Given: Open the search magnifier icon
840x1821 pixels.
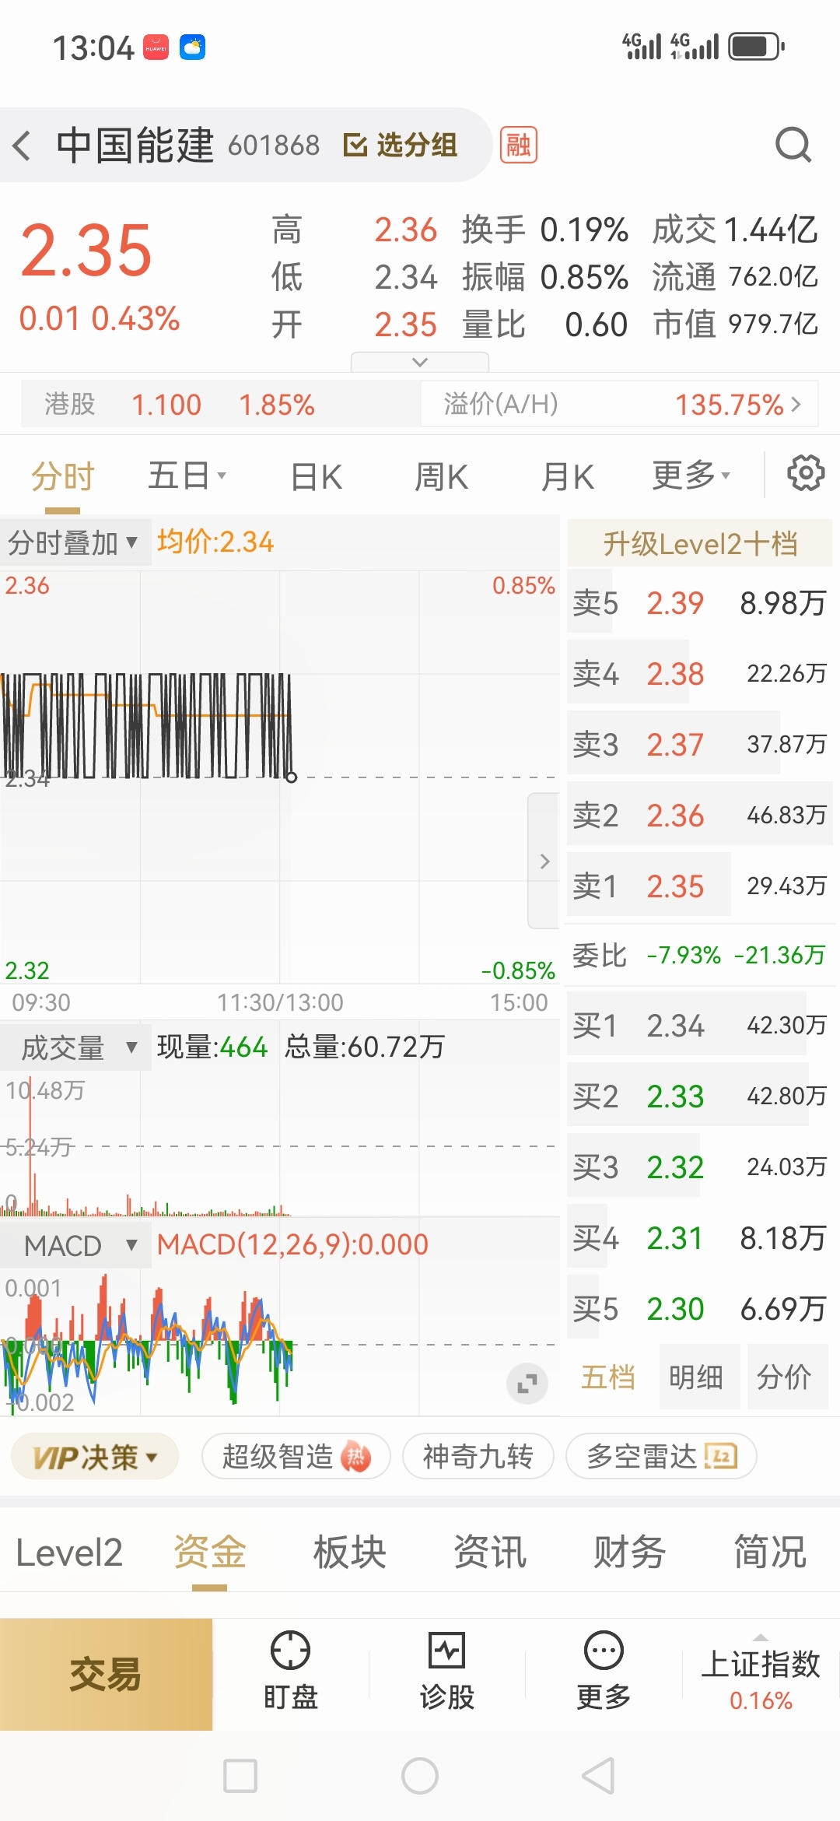Looking at the screenshot, I should [793, 145].
